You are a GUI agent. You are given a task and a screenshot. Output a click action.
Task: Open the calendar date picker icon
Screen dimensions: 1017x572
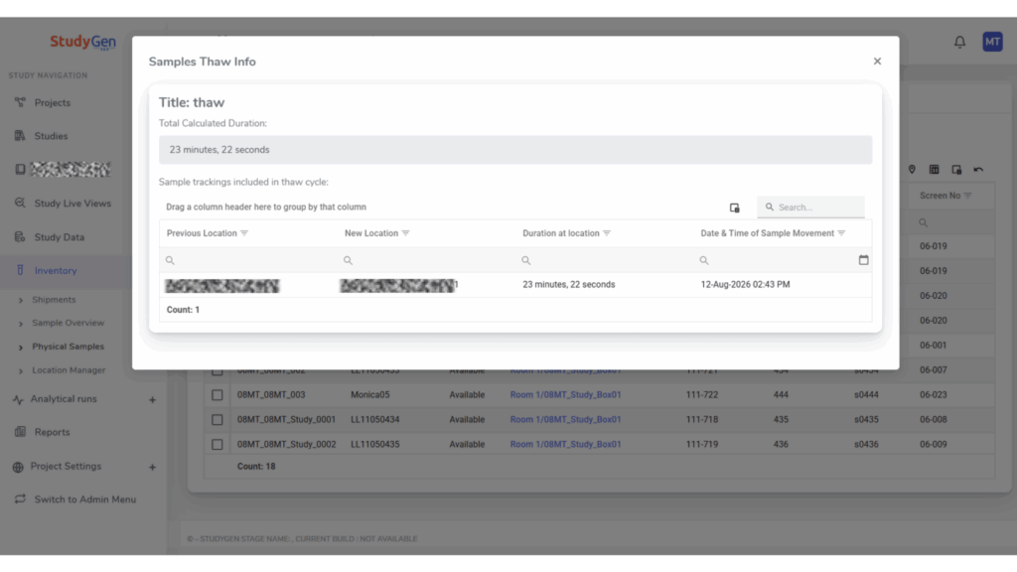863,260
